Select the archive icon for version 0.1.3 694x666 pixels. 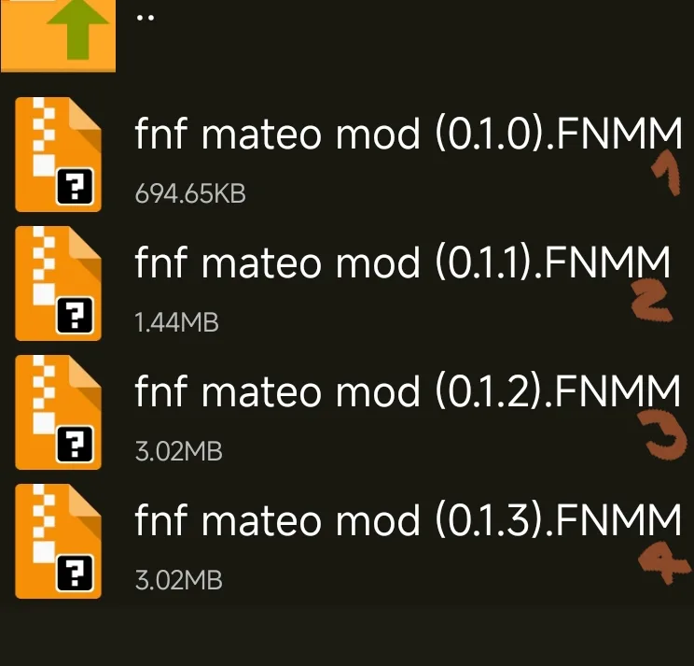pyautogui.click(x=58, y=541)
